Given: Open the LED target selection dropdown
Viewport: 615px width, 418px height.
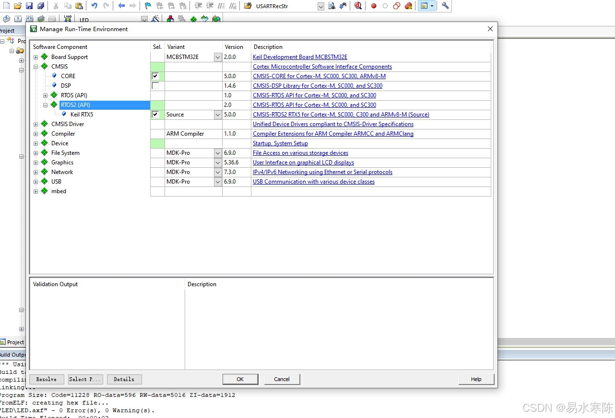Looking at the screenshot, I should (x=144, y=20).
